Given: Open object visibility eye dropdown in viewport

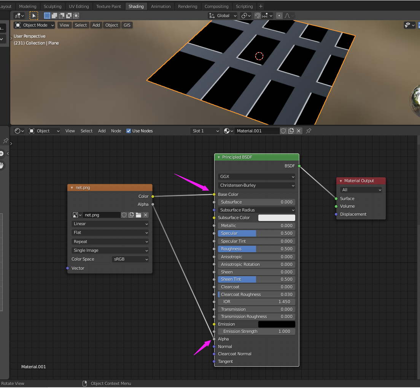Looking at the screenshot, I should pyautogui.click(x=410, y=25).
